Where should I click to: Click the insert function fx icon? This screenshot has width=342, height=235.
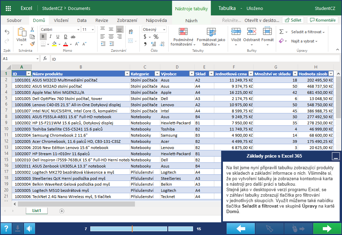click(x=45, y=59)
